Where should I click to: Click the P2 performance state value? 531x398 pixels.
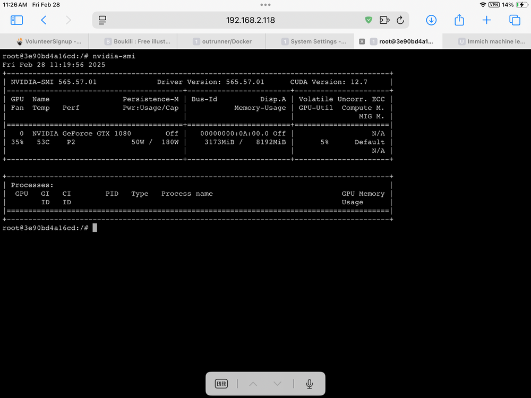(71, 142)
